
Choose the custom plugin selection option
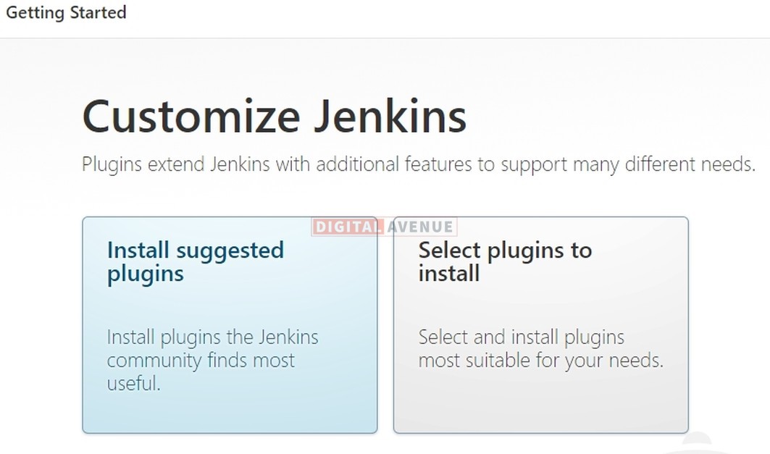click(540, 326)
